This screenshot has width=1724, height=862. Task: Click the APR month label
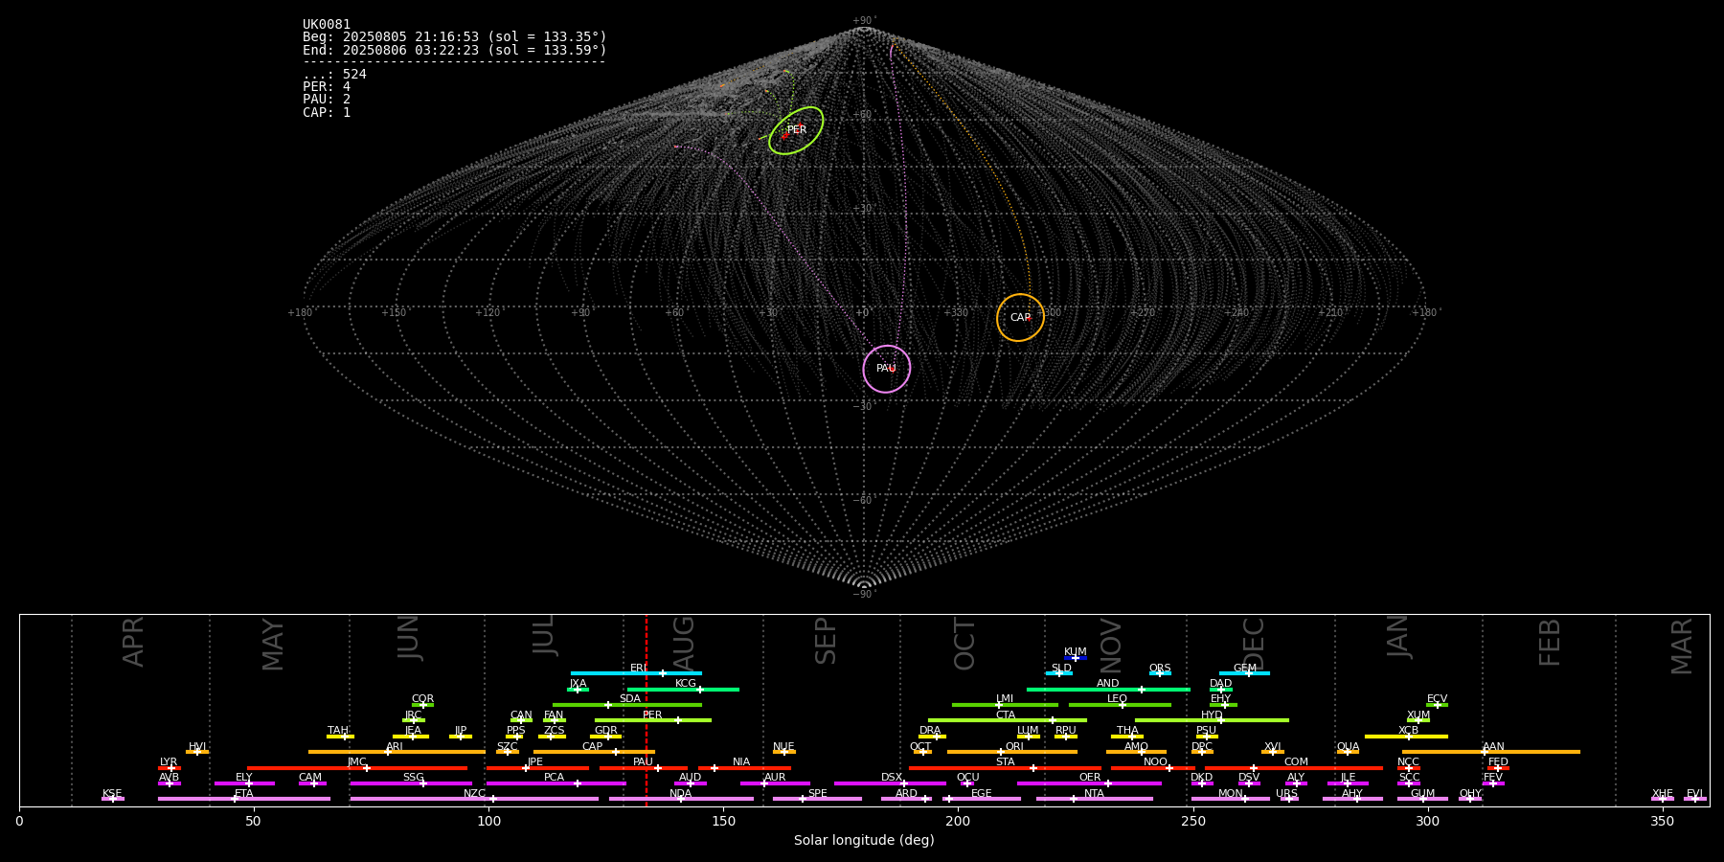click(133, 642)
